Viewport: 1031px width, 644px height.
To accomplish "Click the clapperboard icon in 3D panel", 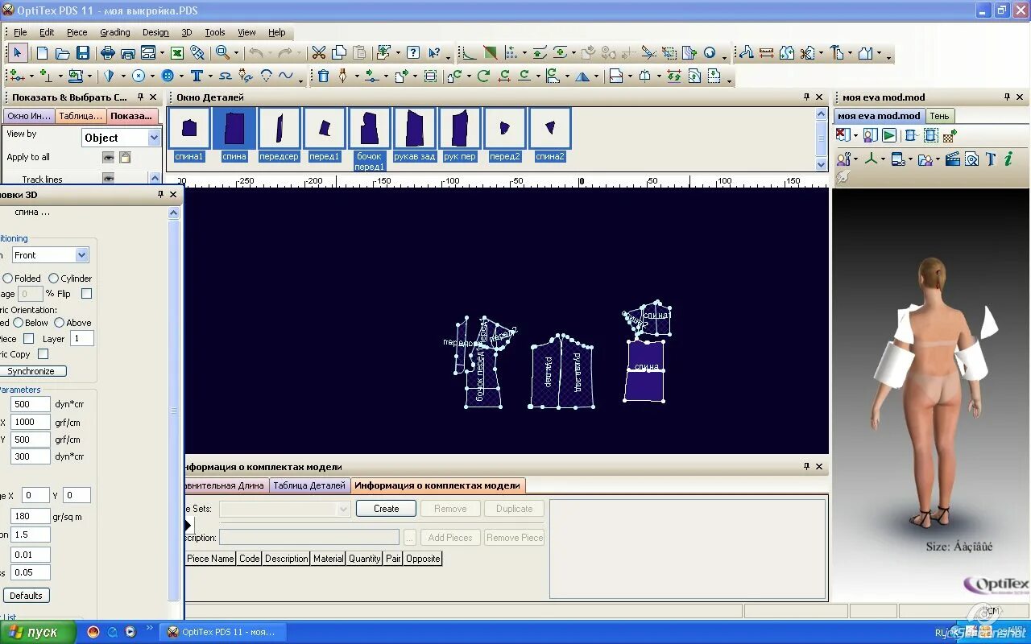I will coord(952,159).
